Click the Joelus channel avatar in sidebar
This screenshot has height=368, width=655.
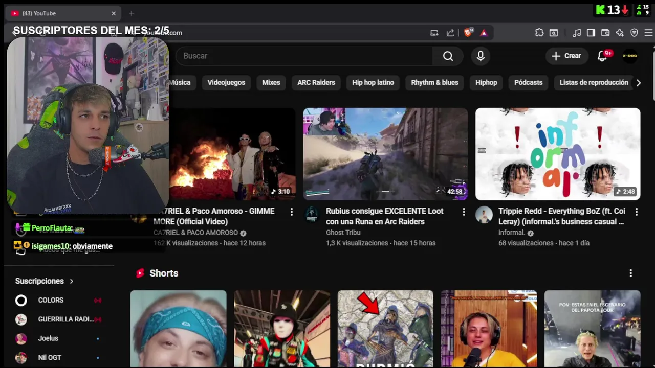click(21, 338)
